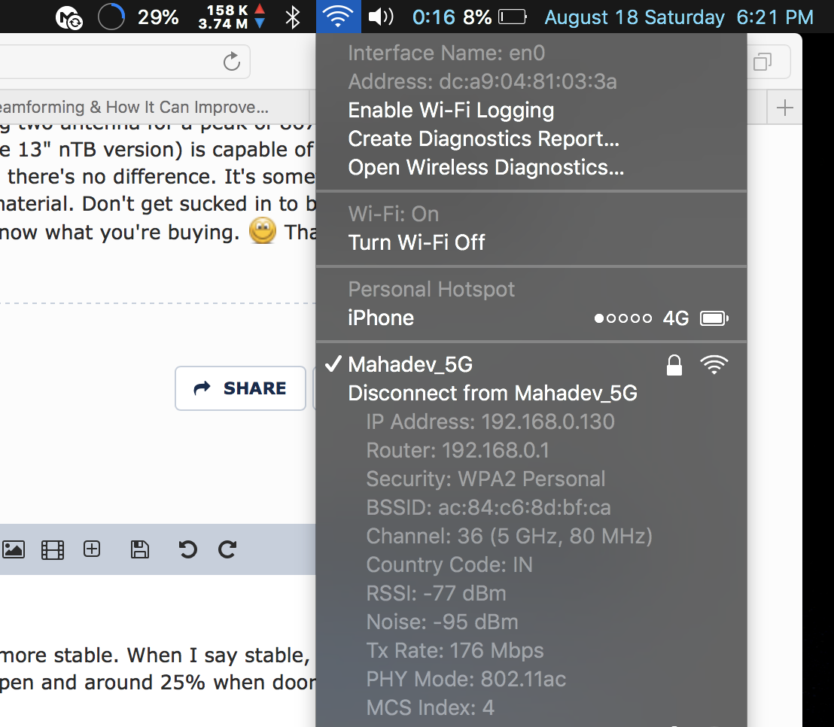The width and height of the screenshot is (834, 727).
Task: Click the RSSI: -77 dBm line
Action: click(436, 594)
